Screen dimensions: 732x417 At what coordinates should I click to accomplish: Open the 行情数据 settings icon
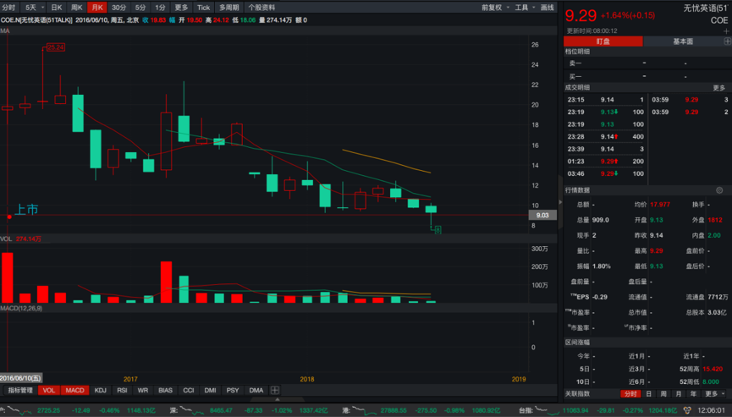[x=720, y=190]
